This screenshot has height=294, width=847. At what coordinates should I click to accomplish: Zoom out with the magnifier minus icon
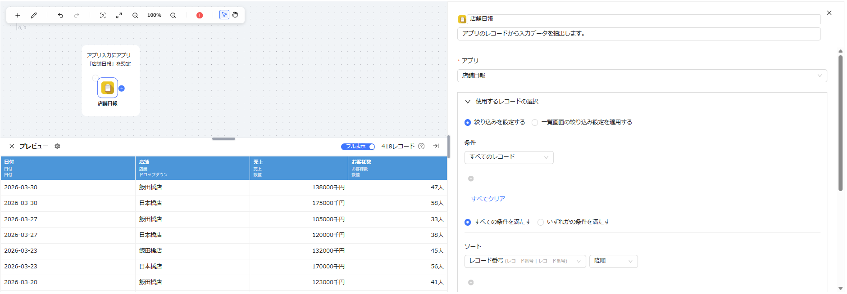173,15
